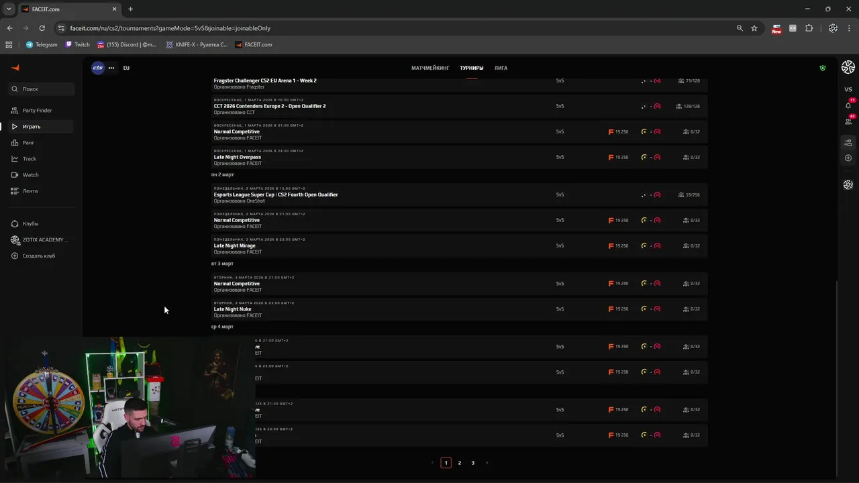Click the 71/128 participants count

tap(689, 80)
